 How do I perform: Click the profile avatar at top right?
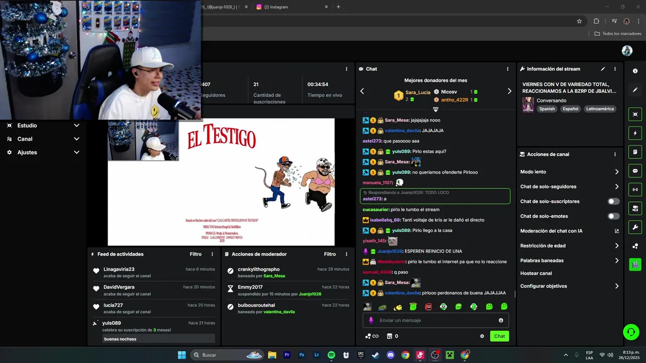click(x=627, y=51)
